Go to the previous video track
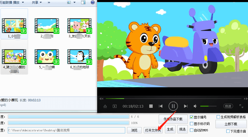The image size is (248, 137). pos(161,106)
